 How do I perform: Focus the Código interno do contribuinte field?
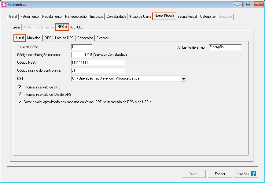coord(98,71)
